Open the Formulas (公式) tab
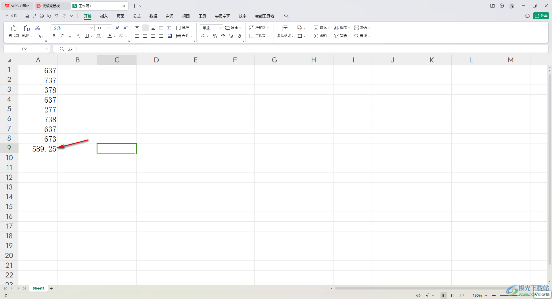552x299 pixels. (137, 16)
